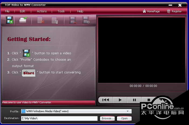Click the 00:00:00 / 00:00:00 time readout

coord(143,86)
